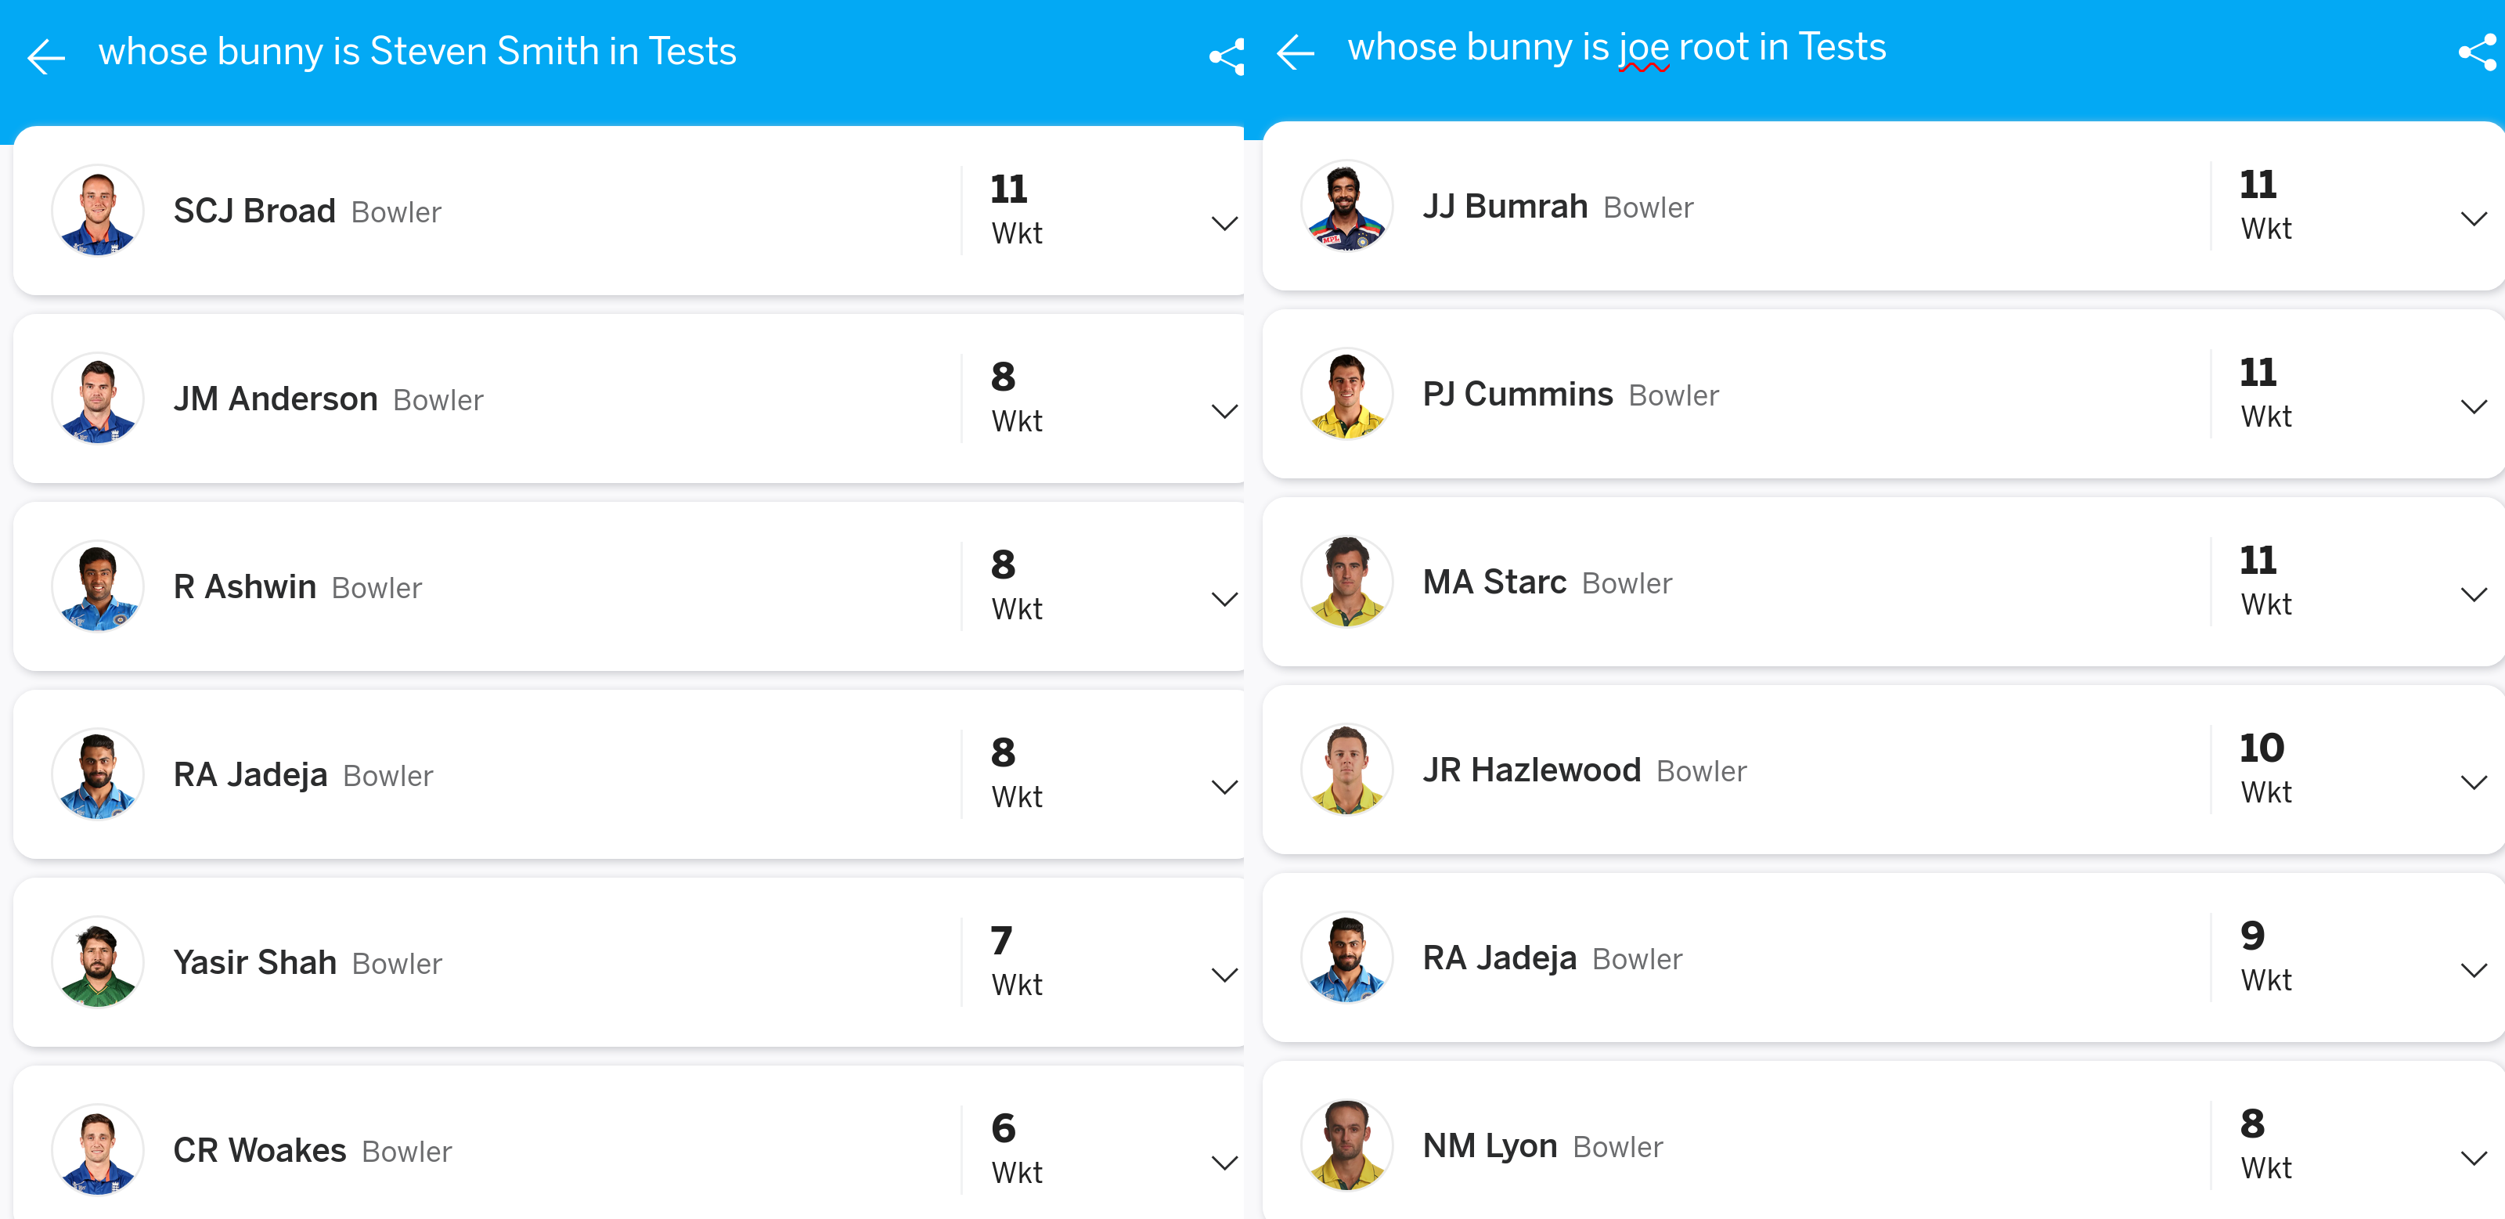Expand the MA Starc row chevron

pos(2472,594)
